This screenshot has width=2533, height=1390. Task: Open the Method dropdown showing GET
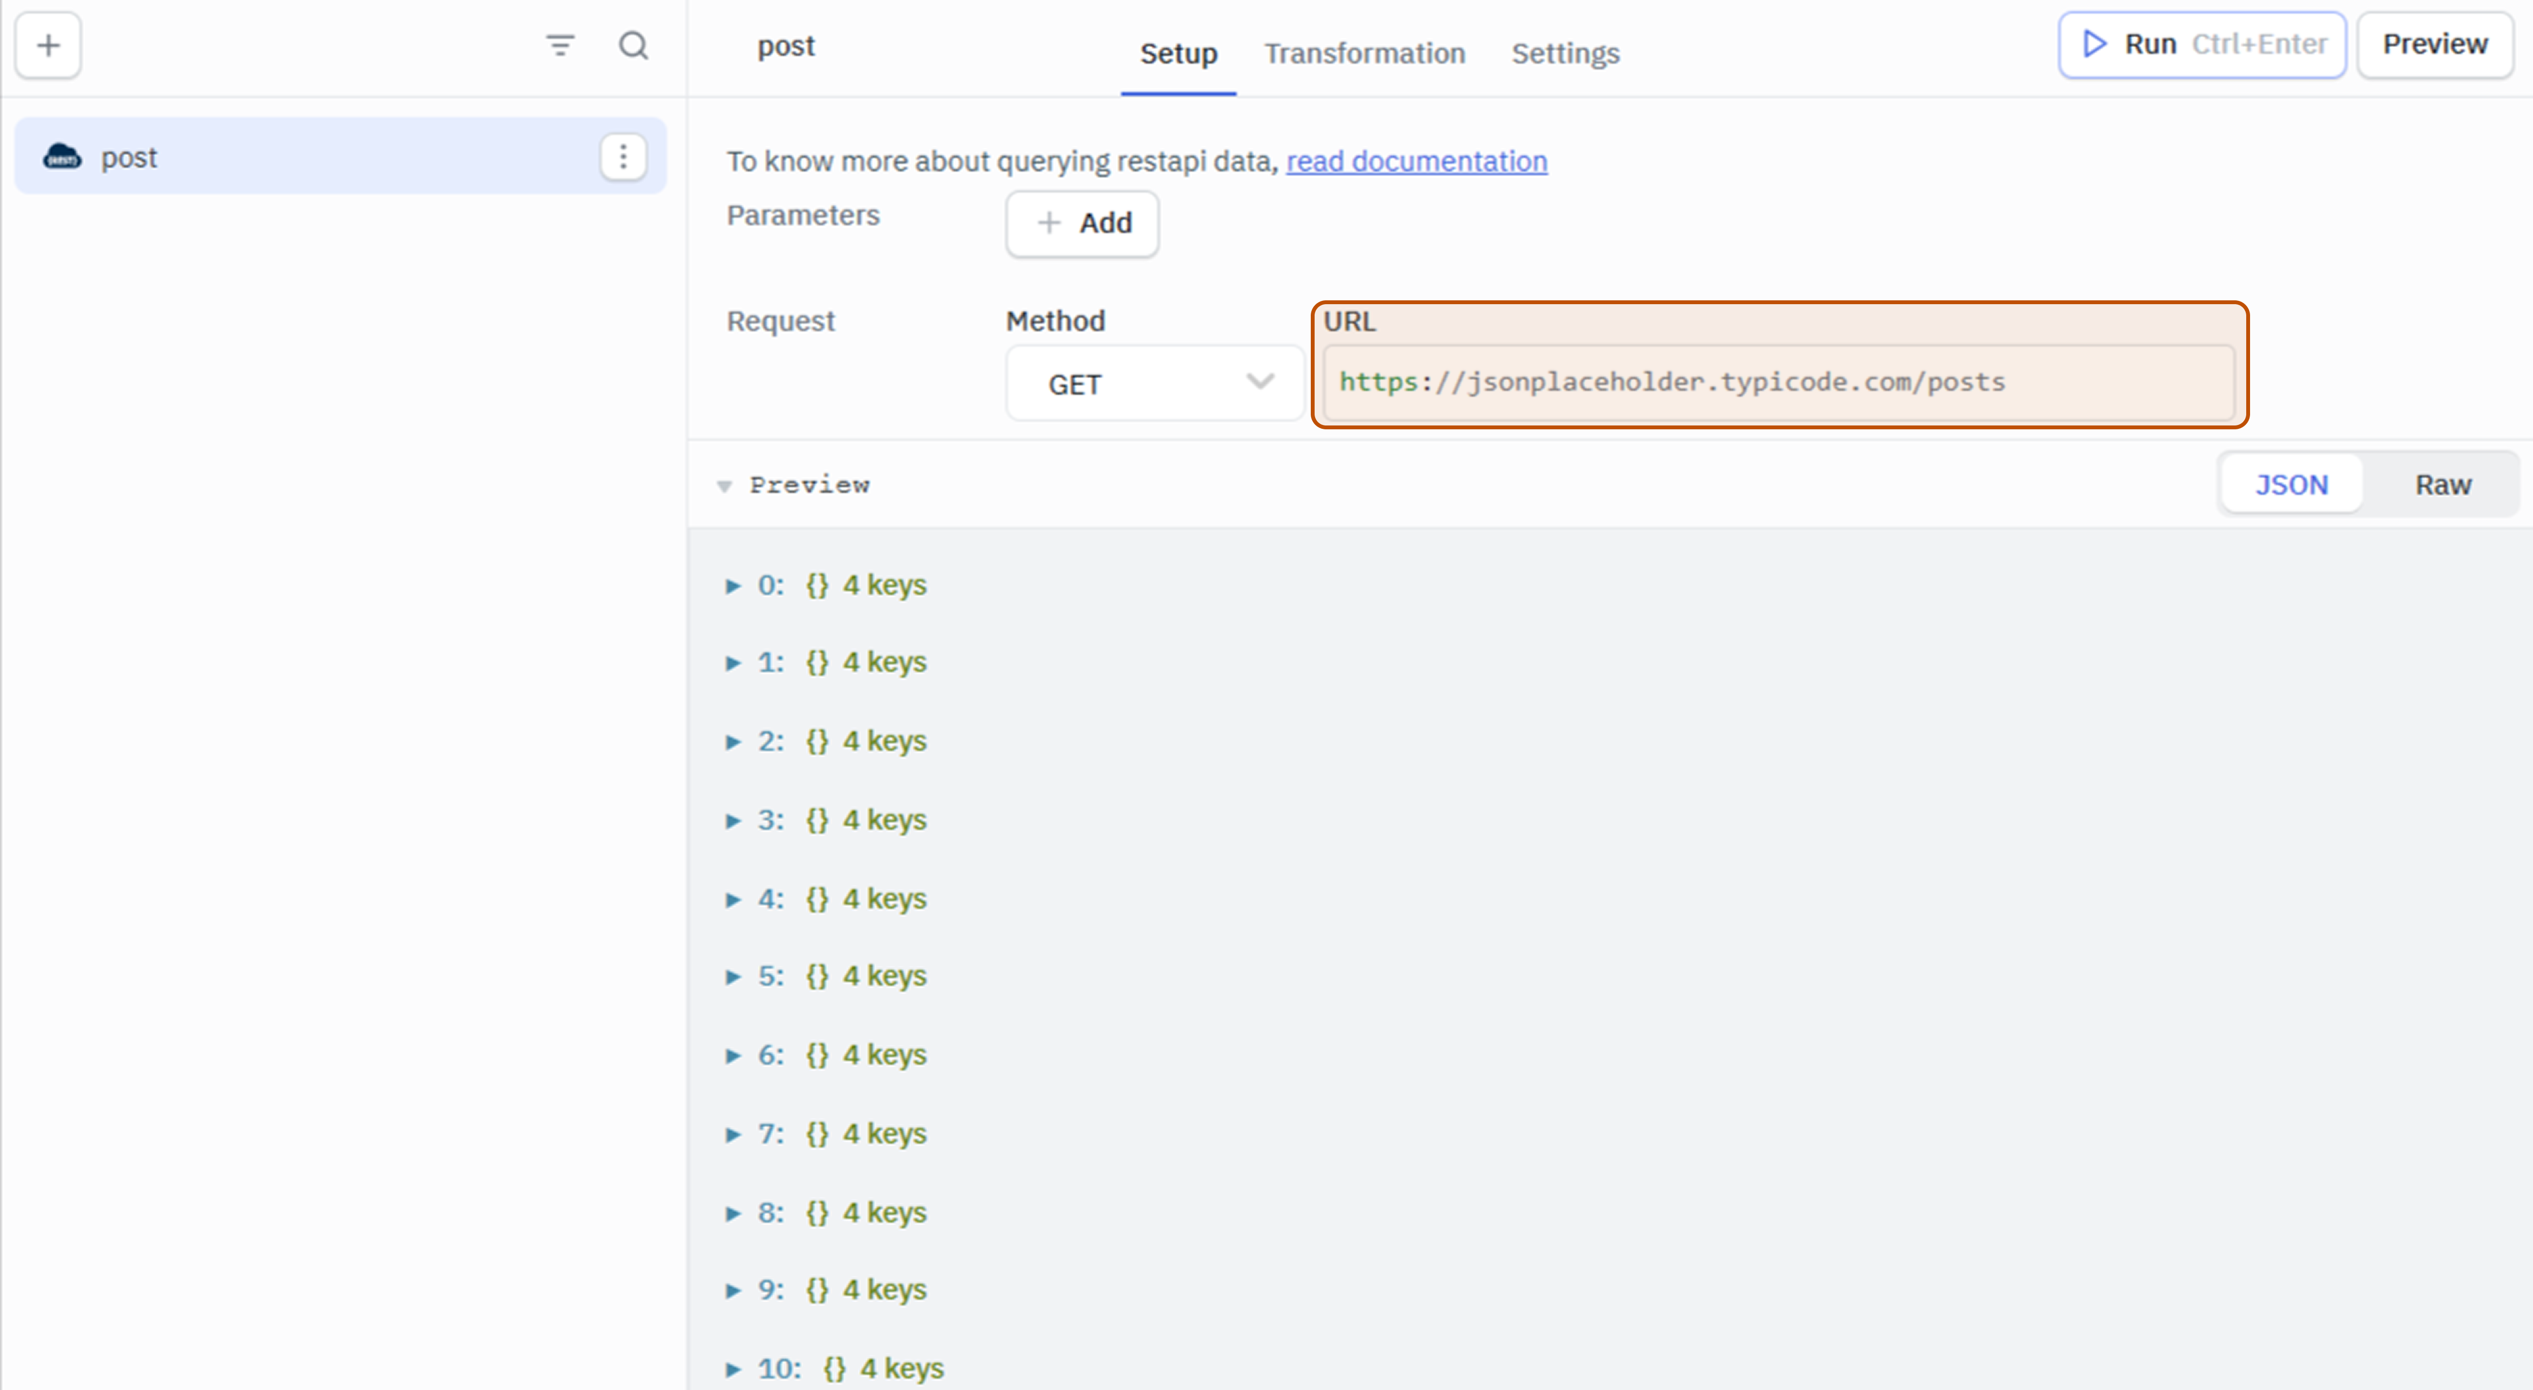coord(1153,383)
